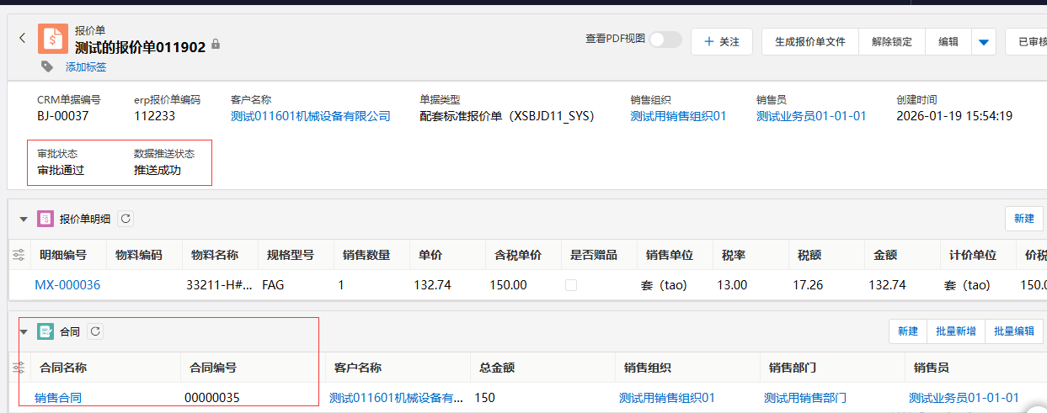This screenshot has width=1047, height=413.
Task: Go back using the left arrow icon
Action: 23,38
